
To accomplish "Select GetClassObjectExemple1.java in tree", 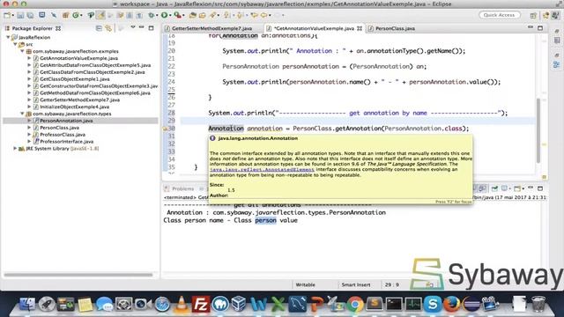I will pos(75,78).
